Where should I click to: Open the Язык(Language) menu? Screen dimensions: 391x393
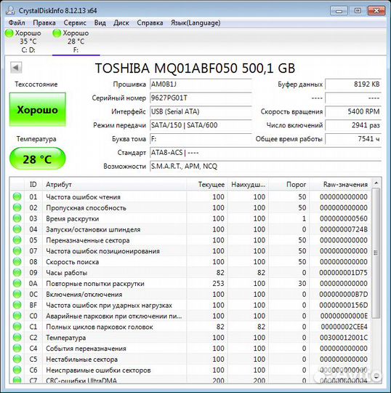[195, 23]
